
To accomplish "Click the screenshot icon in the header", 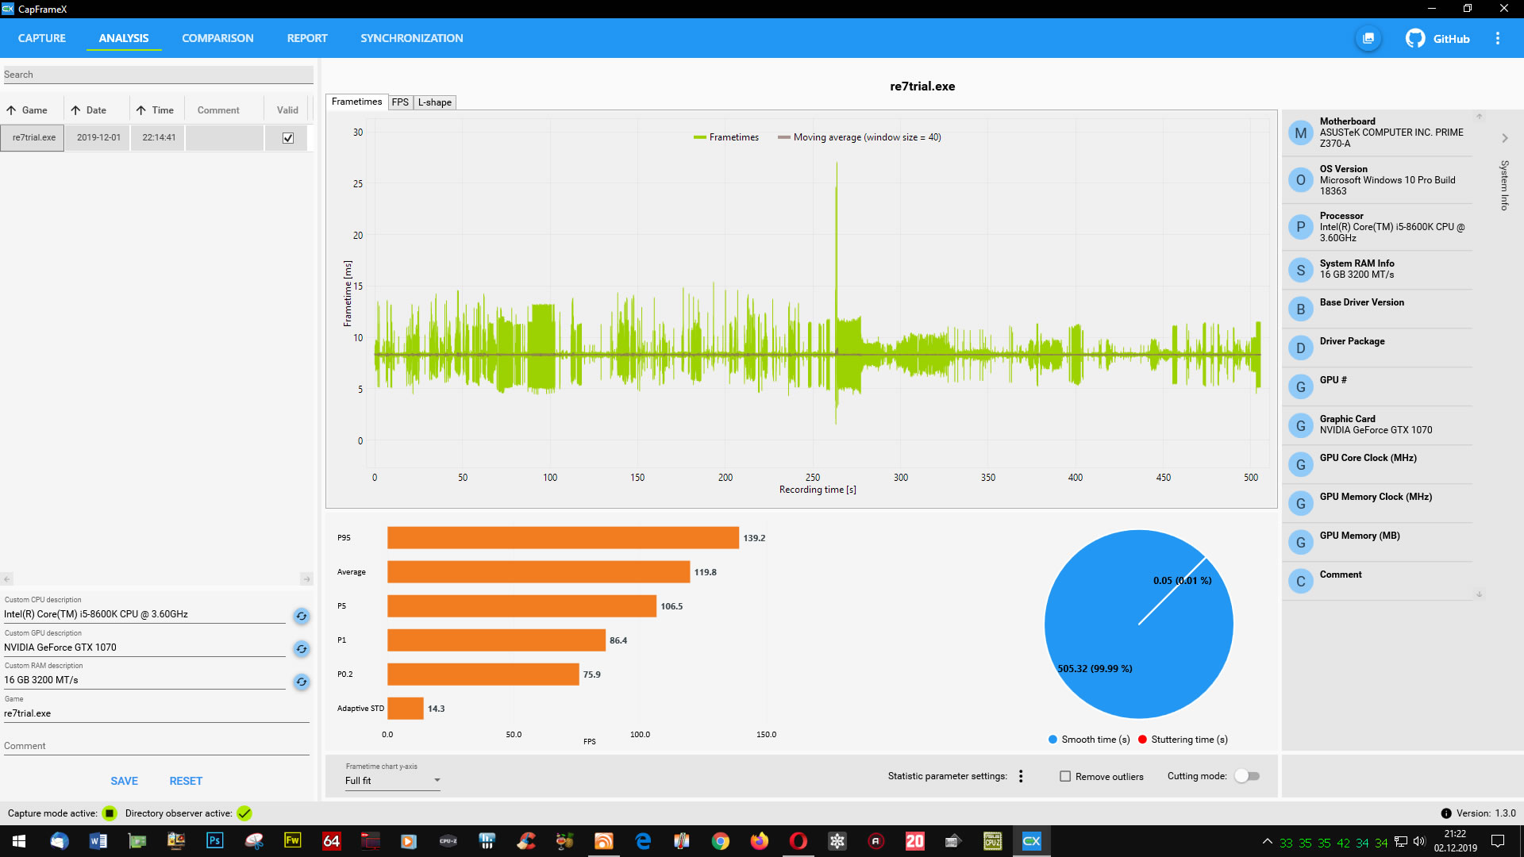I will (x=1368, y=38).
